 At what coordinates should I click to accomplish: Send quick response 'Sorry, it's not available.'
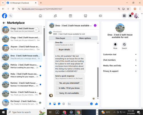[69, 93]
